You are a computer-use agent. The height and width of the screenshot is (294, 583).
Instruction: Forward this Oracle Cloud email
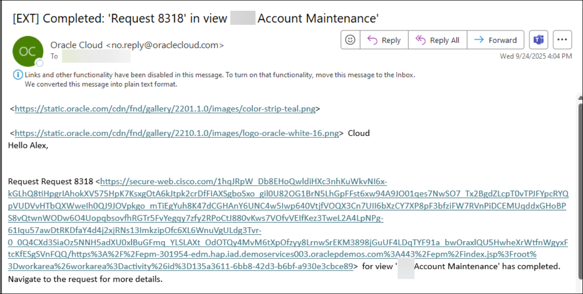[495, 40]
